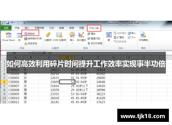Click cell containing C00011
The height and width of the screenshot is (125, 172).
pos(15,102)
